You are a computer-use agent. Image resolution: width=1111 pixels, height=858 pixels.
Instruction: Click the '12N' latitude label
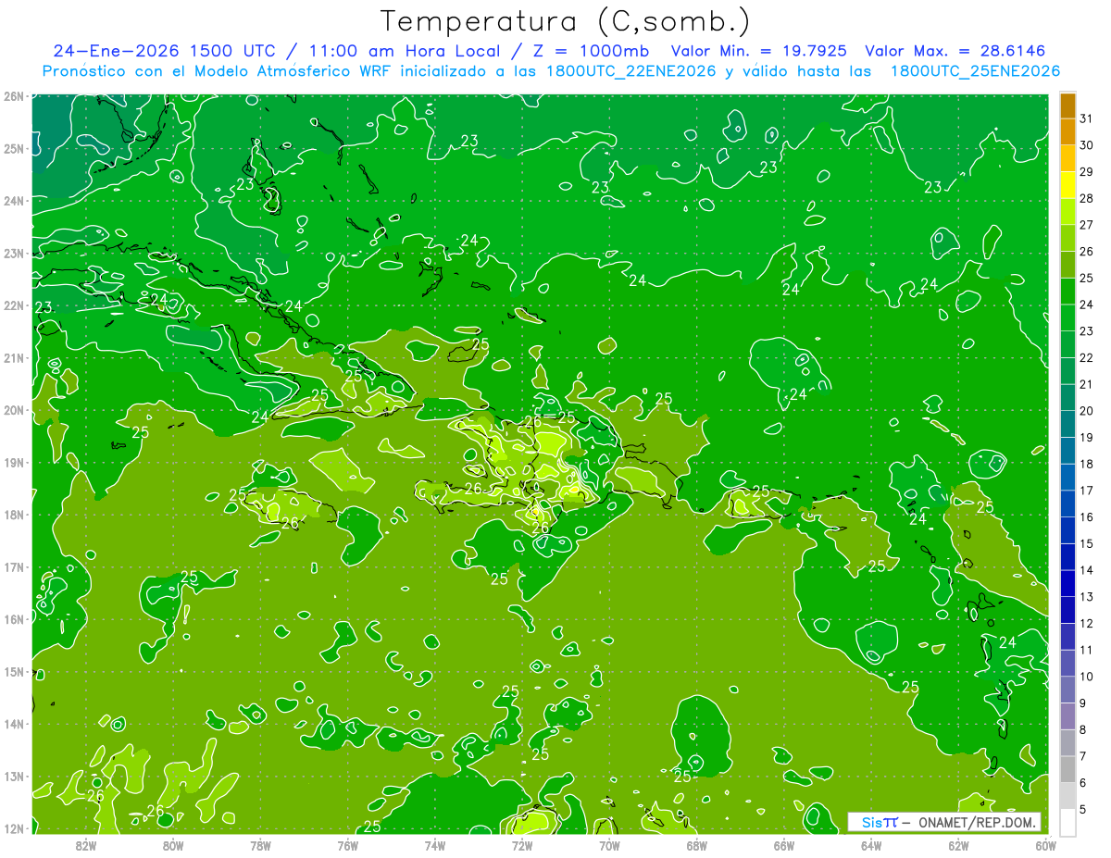[13, 828]
